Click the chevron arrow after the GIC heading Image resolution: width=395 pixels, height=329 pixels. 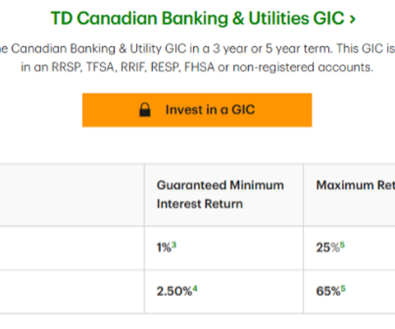353,19
